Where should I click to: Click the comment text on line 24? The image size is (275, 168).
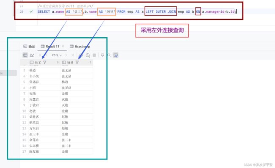(66, 6)
